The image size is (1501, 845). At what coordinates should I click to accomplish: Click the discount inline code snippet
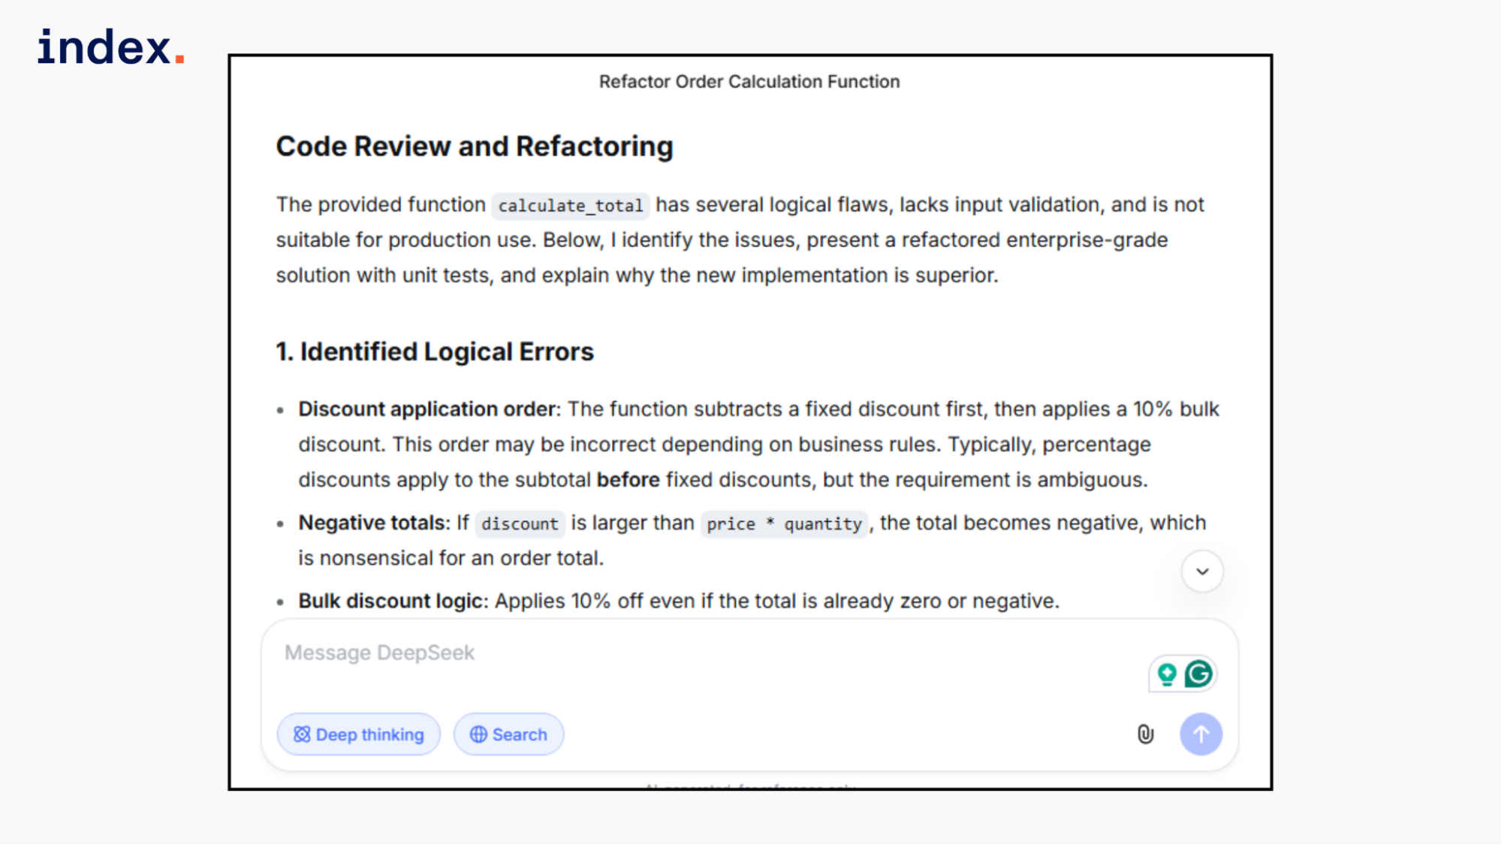(x=520, y=524)
